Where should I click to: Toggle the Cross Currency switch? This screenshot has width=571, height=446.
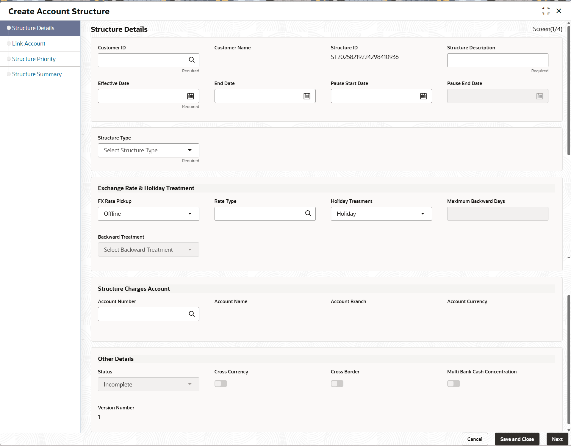click(220, 384)
